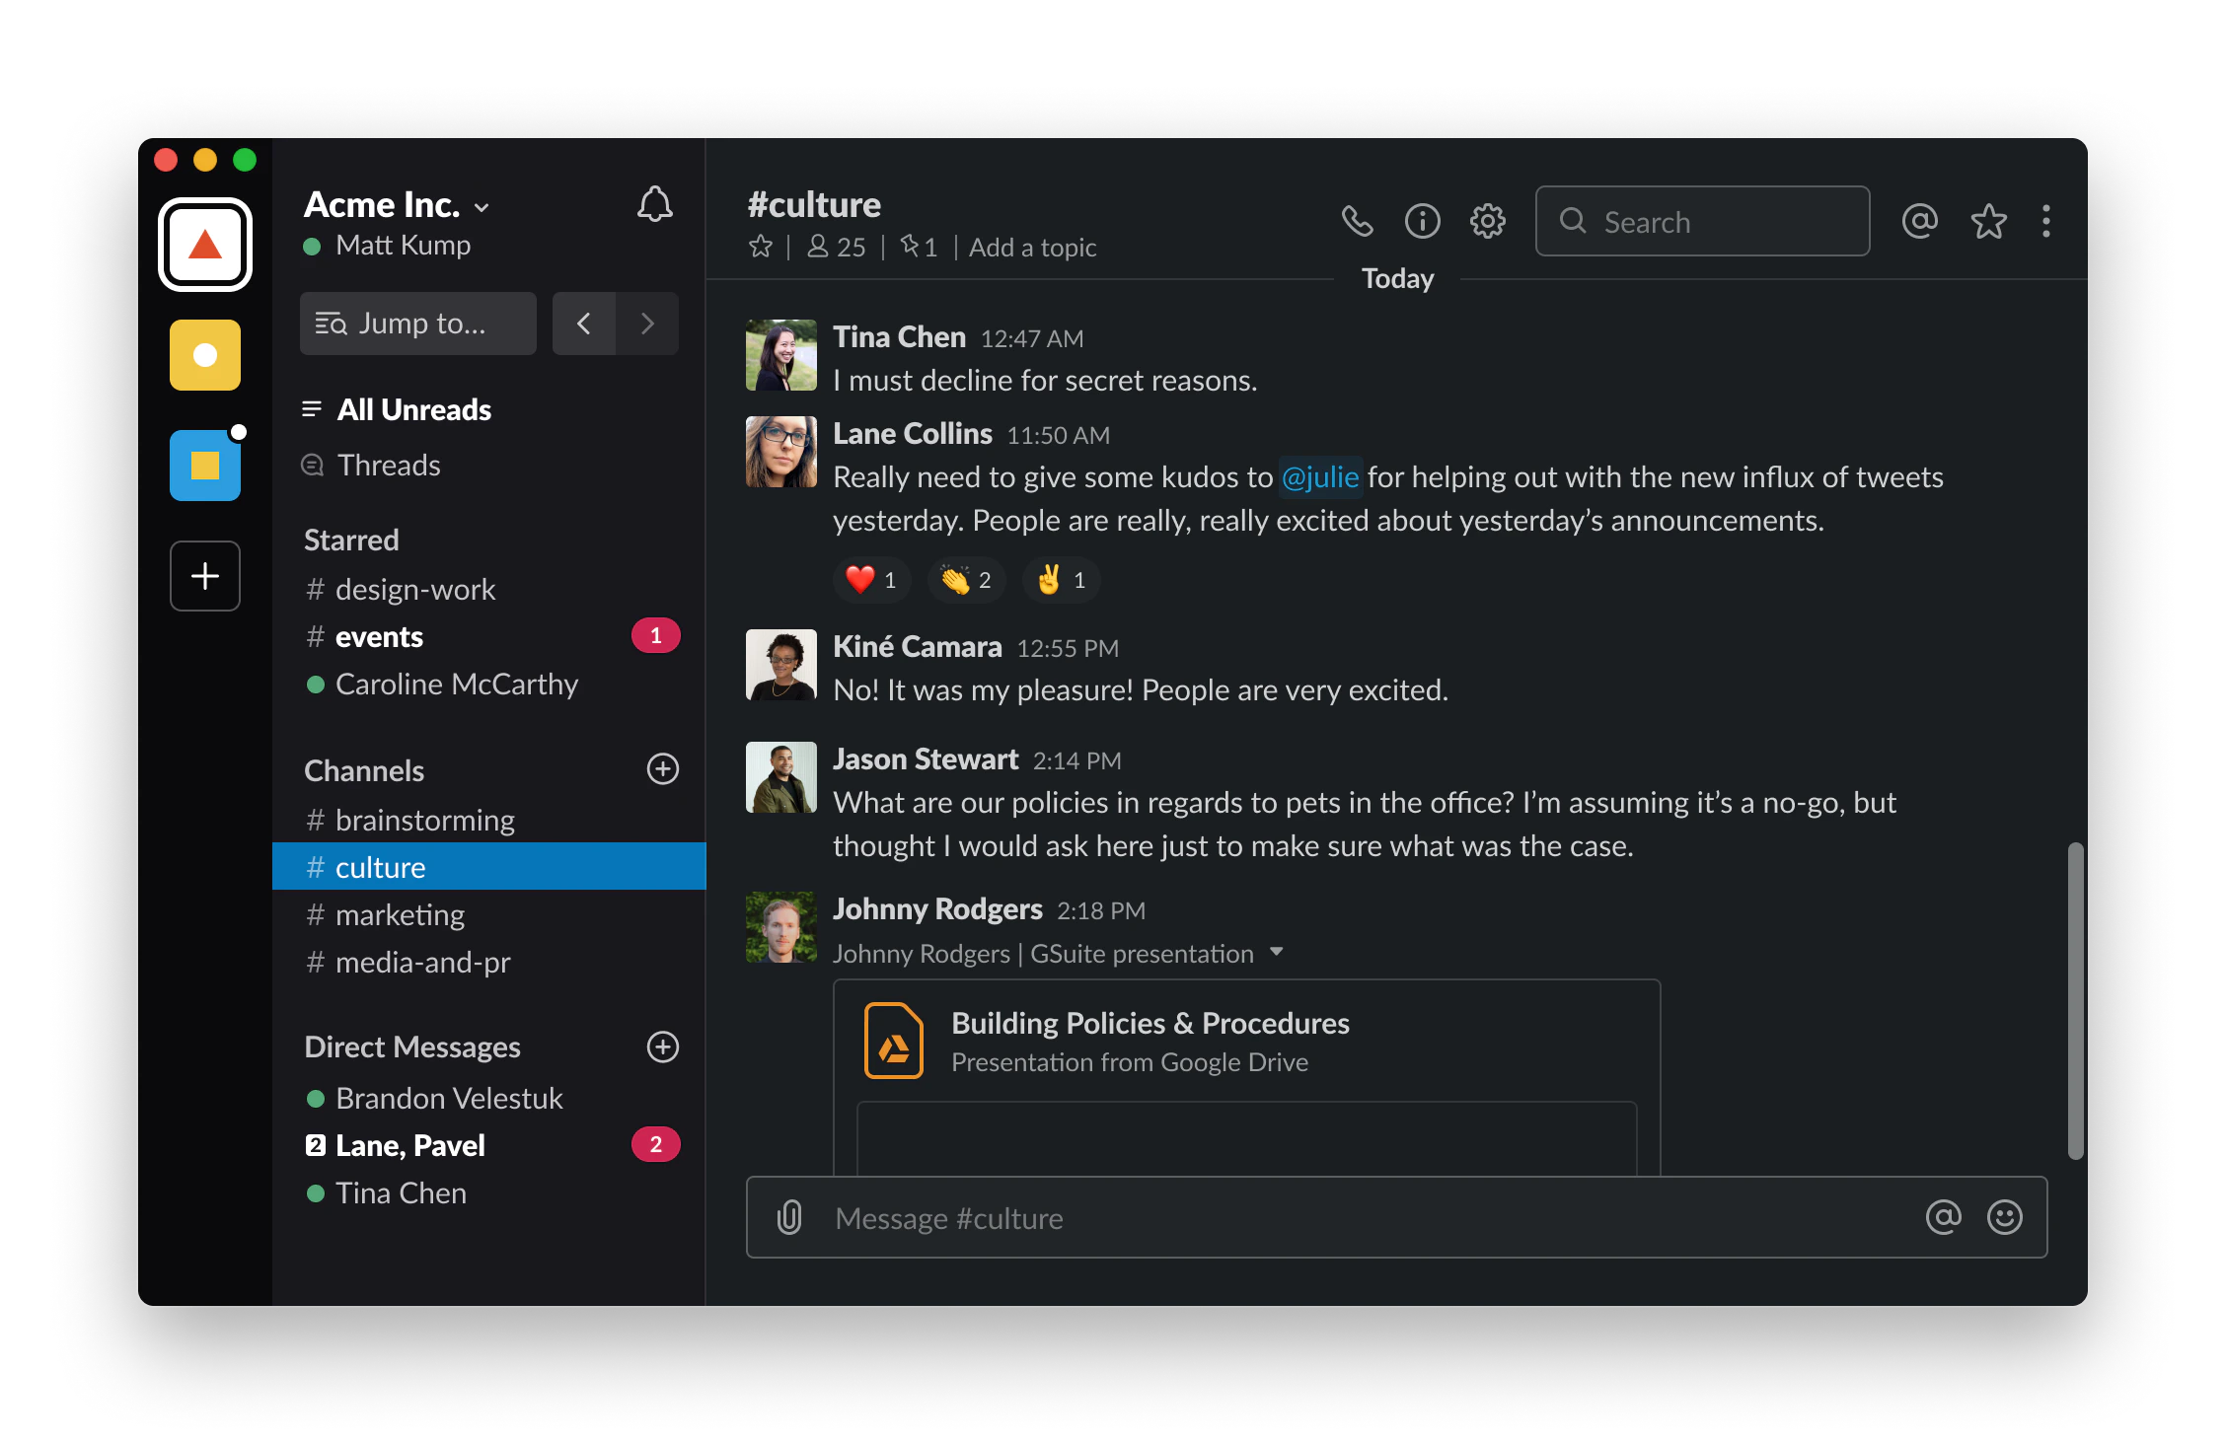Image resolution: width=2226 pixels, height=1444 pixels.
Task: Collapse GSuite presentation attachment arrow
Action: point(1277,952)
